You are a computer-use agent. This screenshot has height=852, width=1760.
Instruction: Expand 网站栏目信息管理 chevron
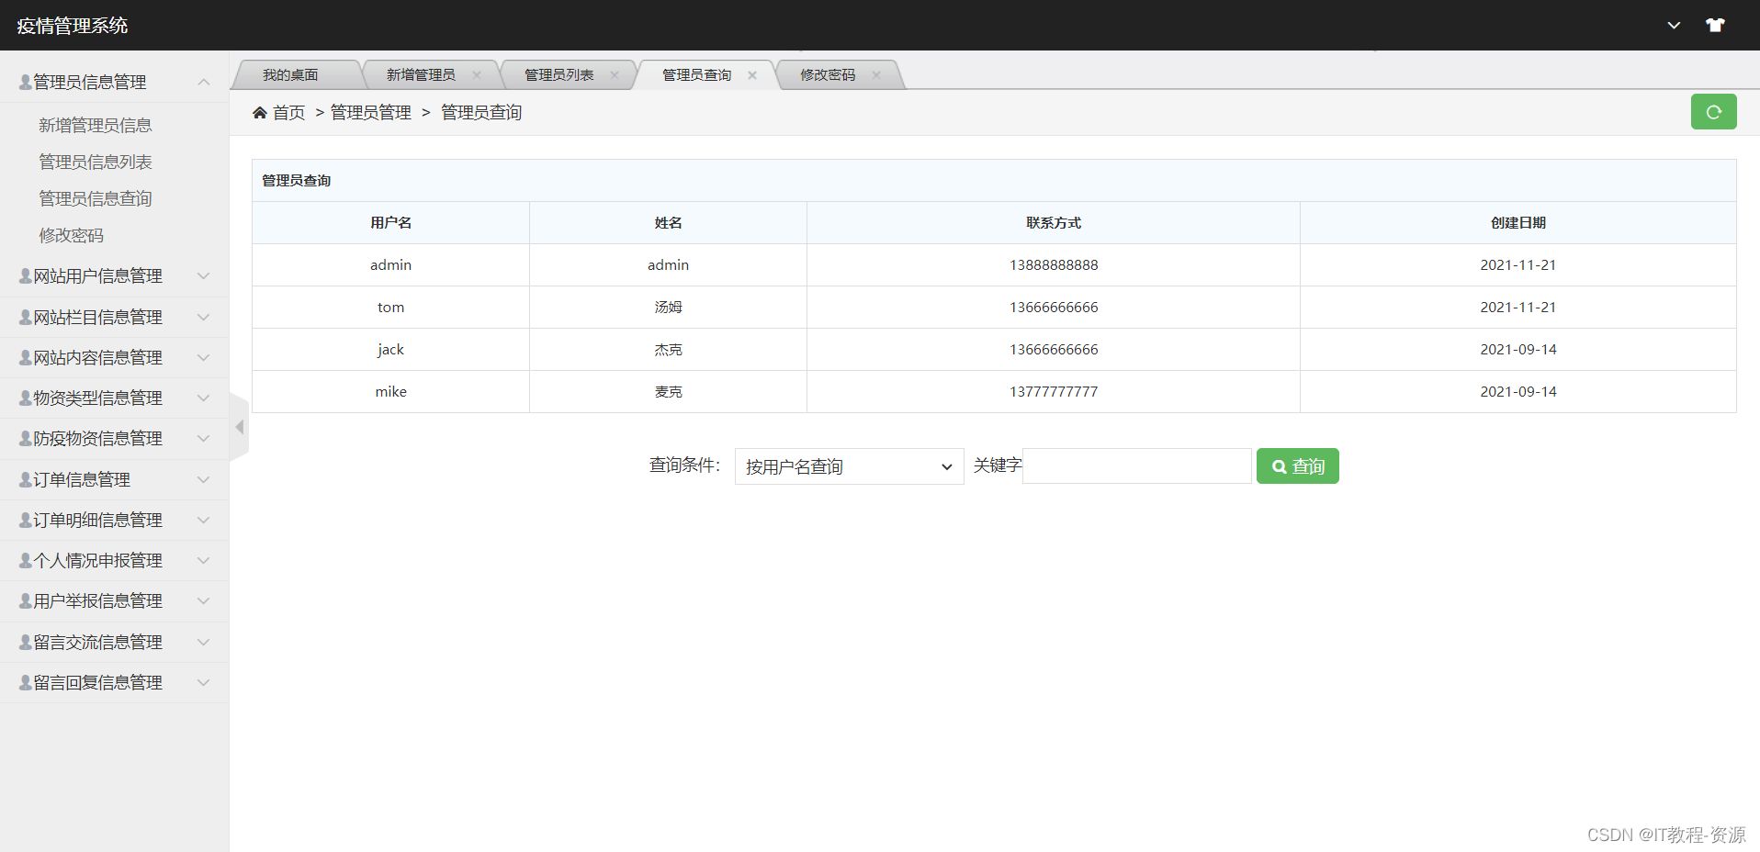click(x=204, y=317)
